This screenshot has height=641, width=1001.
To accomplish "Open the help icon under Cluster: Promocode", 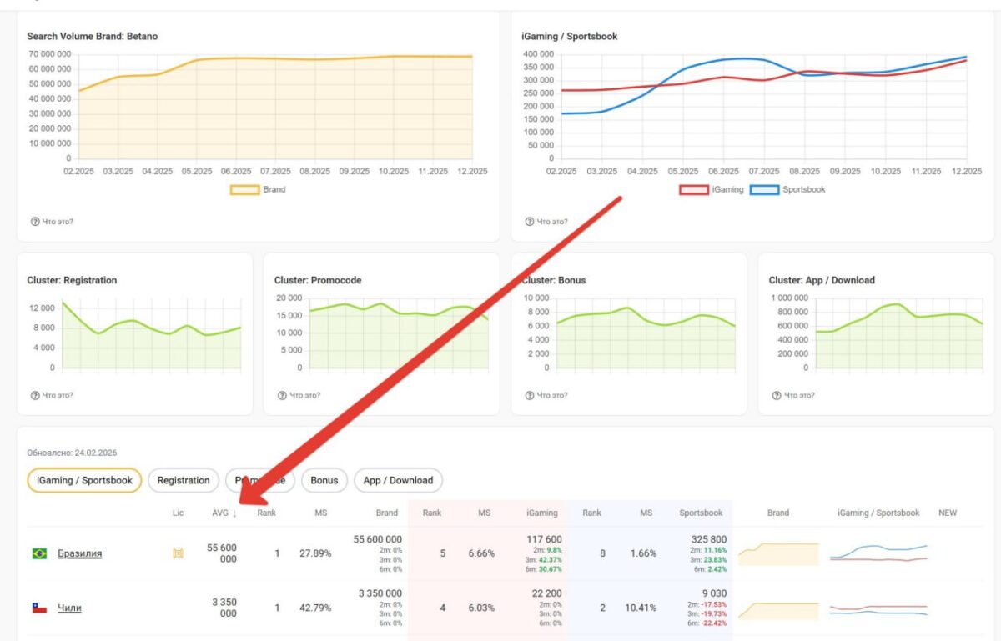I will pyautogui.click(x=283, y=395).
